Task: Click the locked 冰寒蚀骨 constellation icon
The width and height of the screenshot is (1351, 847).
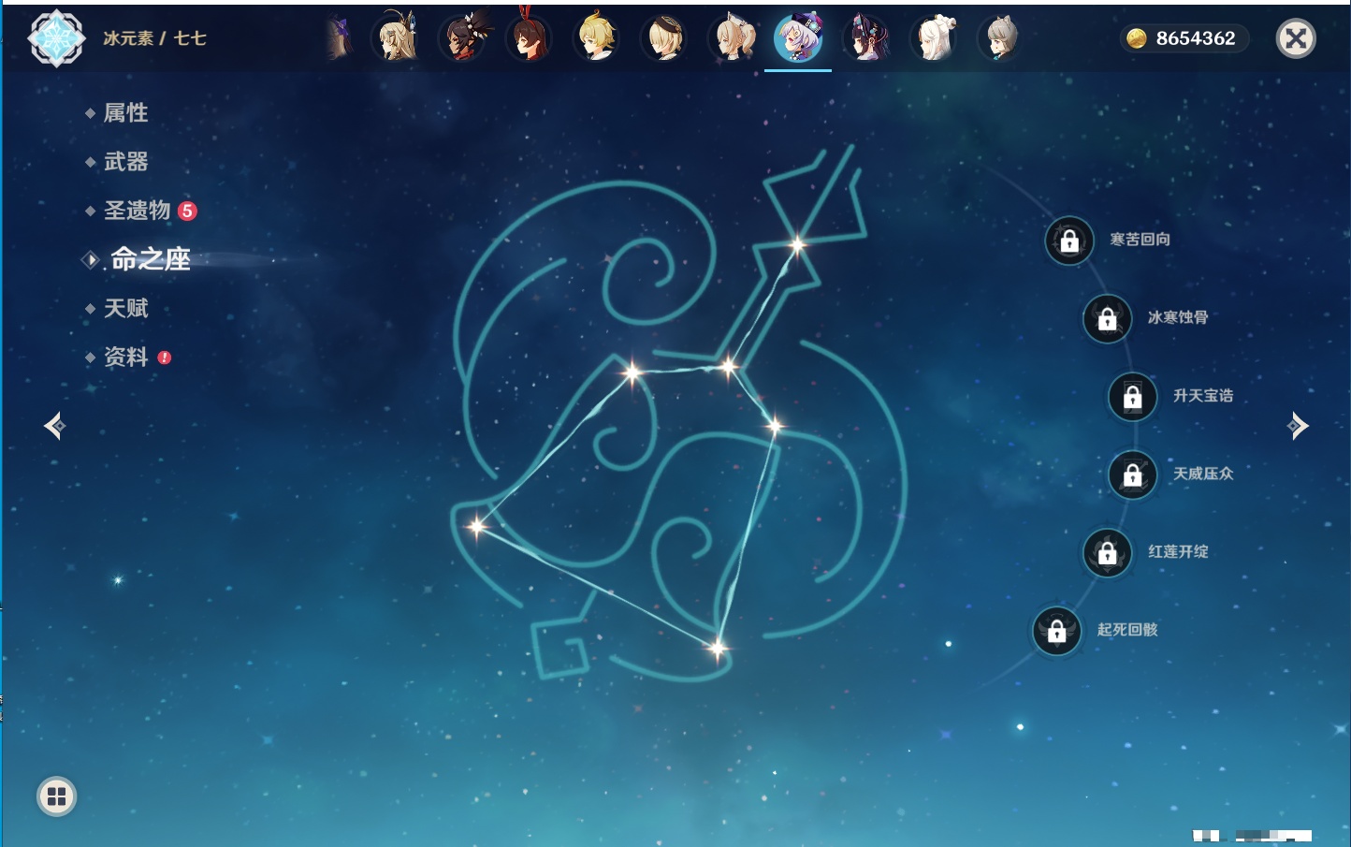Action: [x=1107, y=318]
